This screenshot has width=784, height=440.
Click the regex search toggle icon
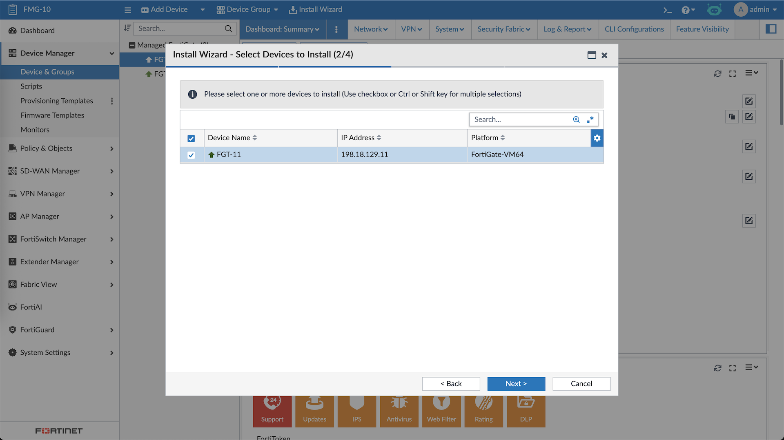[x=590, y=119]
